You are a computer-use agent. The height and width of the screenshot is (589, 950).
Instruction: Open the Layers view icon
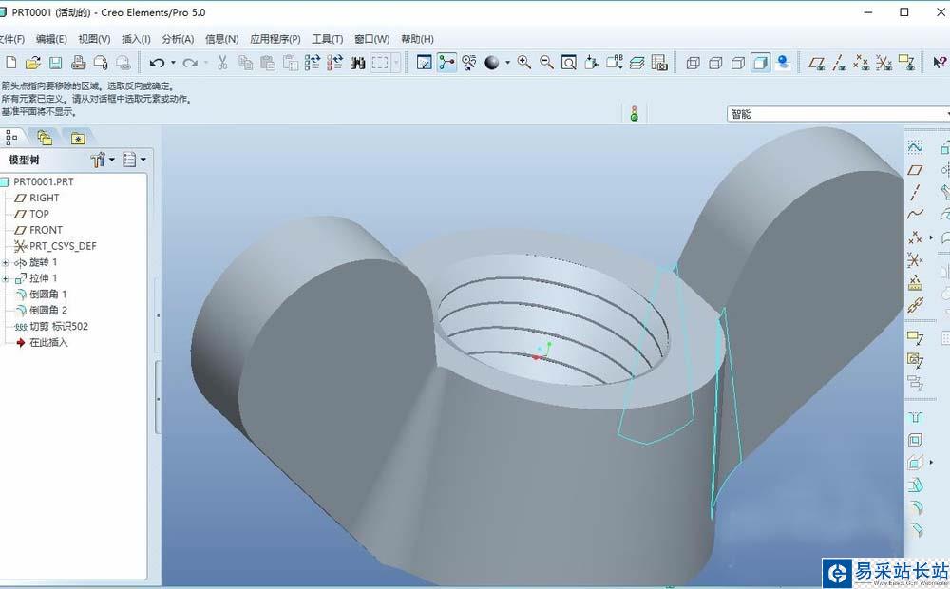click(x=636, y=63)
